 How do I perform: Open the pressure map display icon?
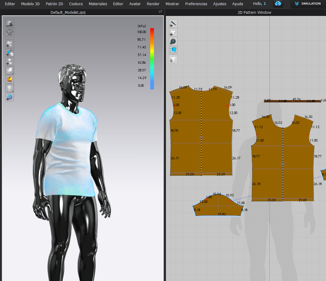pyautogui.click(x=10, y=79)
